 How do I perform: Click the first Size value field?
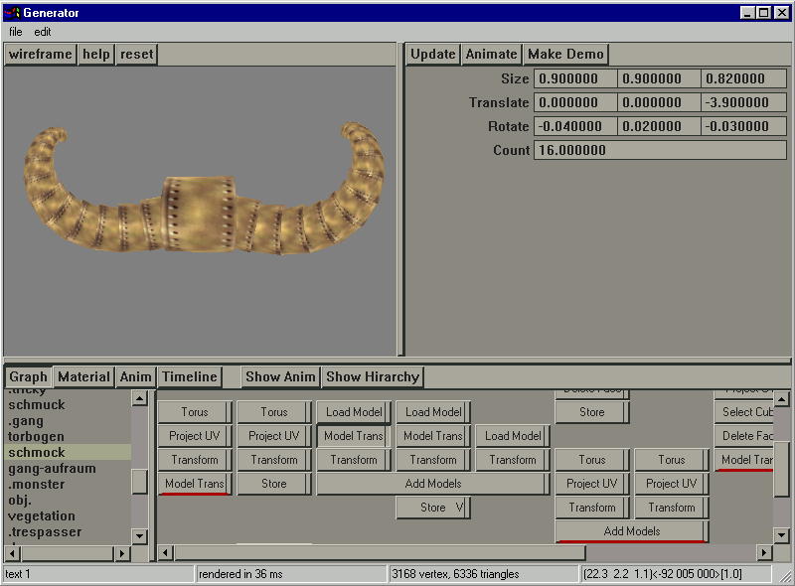(575, 78)
